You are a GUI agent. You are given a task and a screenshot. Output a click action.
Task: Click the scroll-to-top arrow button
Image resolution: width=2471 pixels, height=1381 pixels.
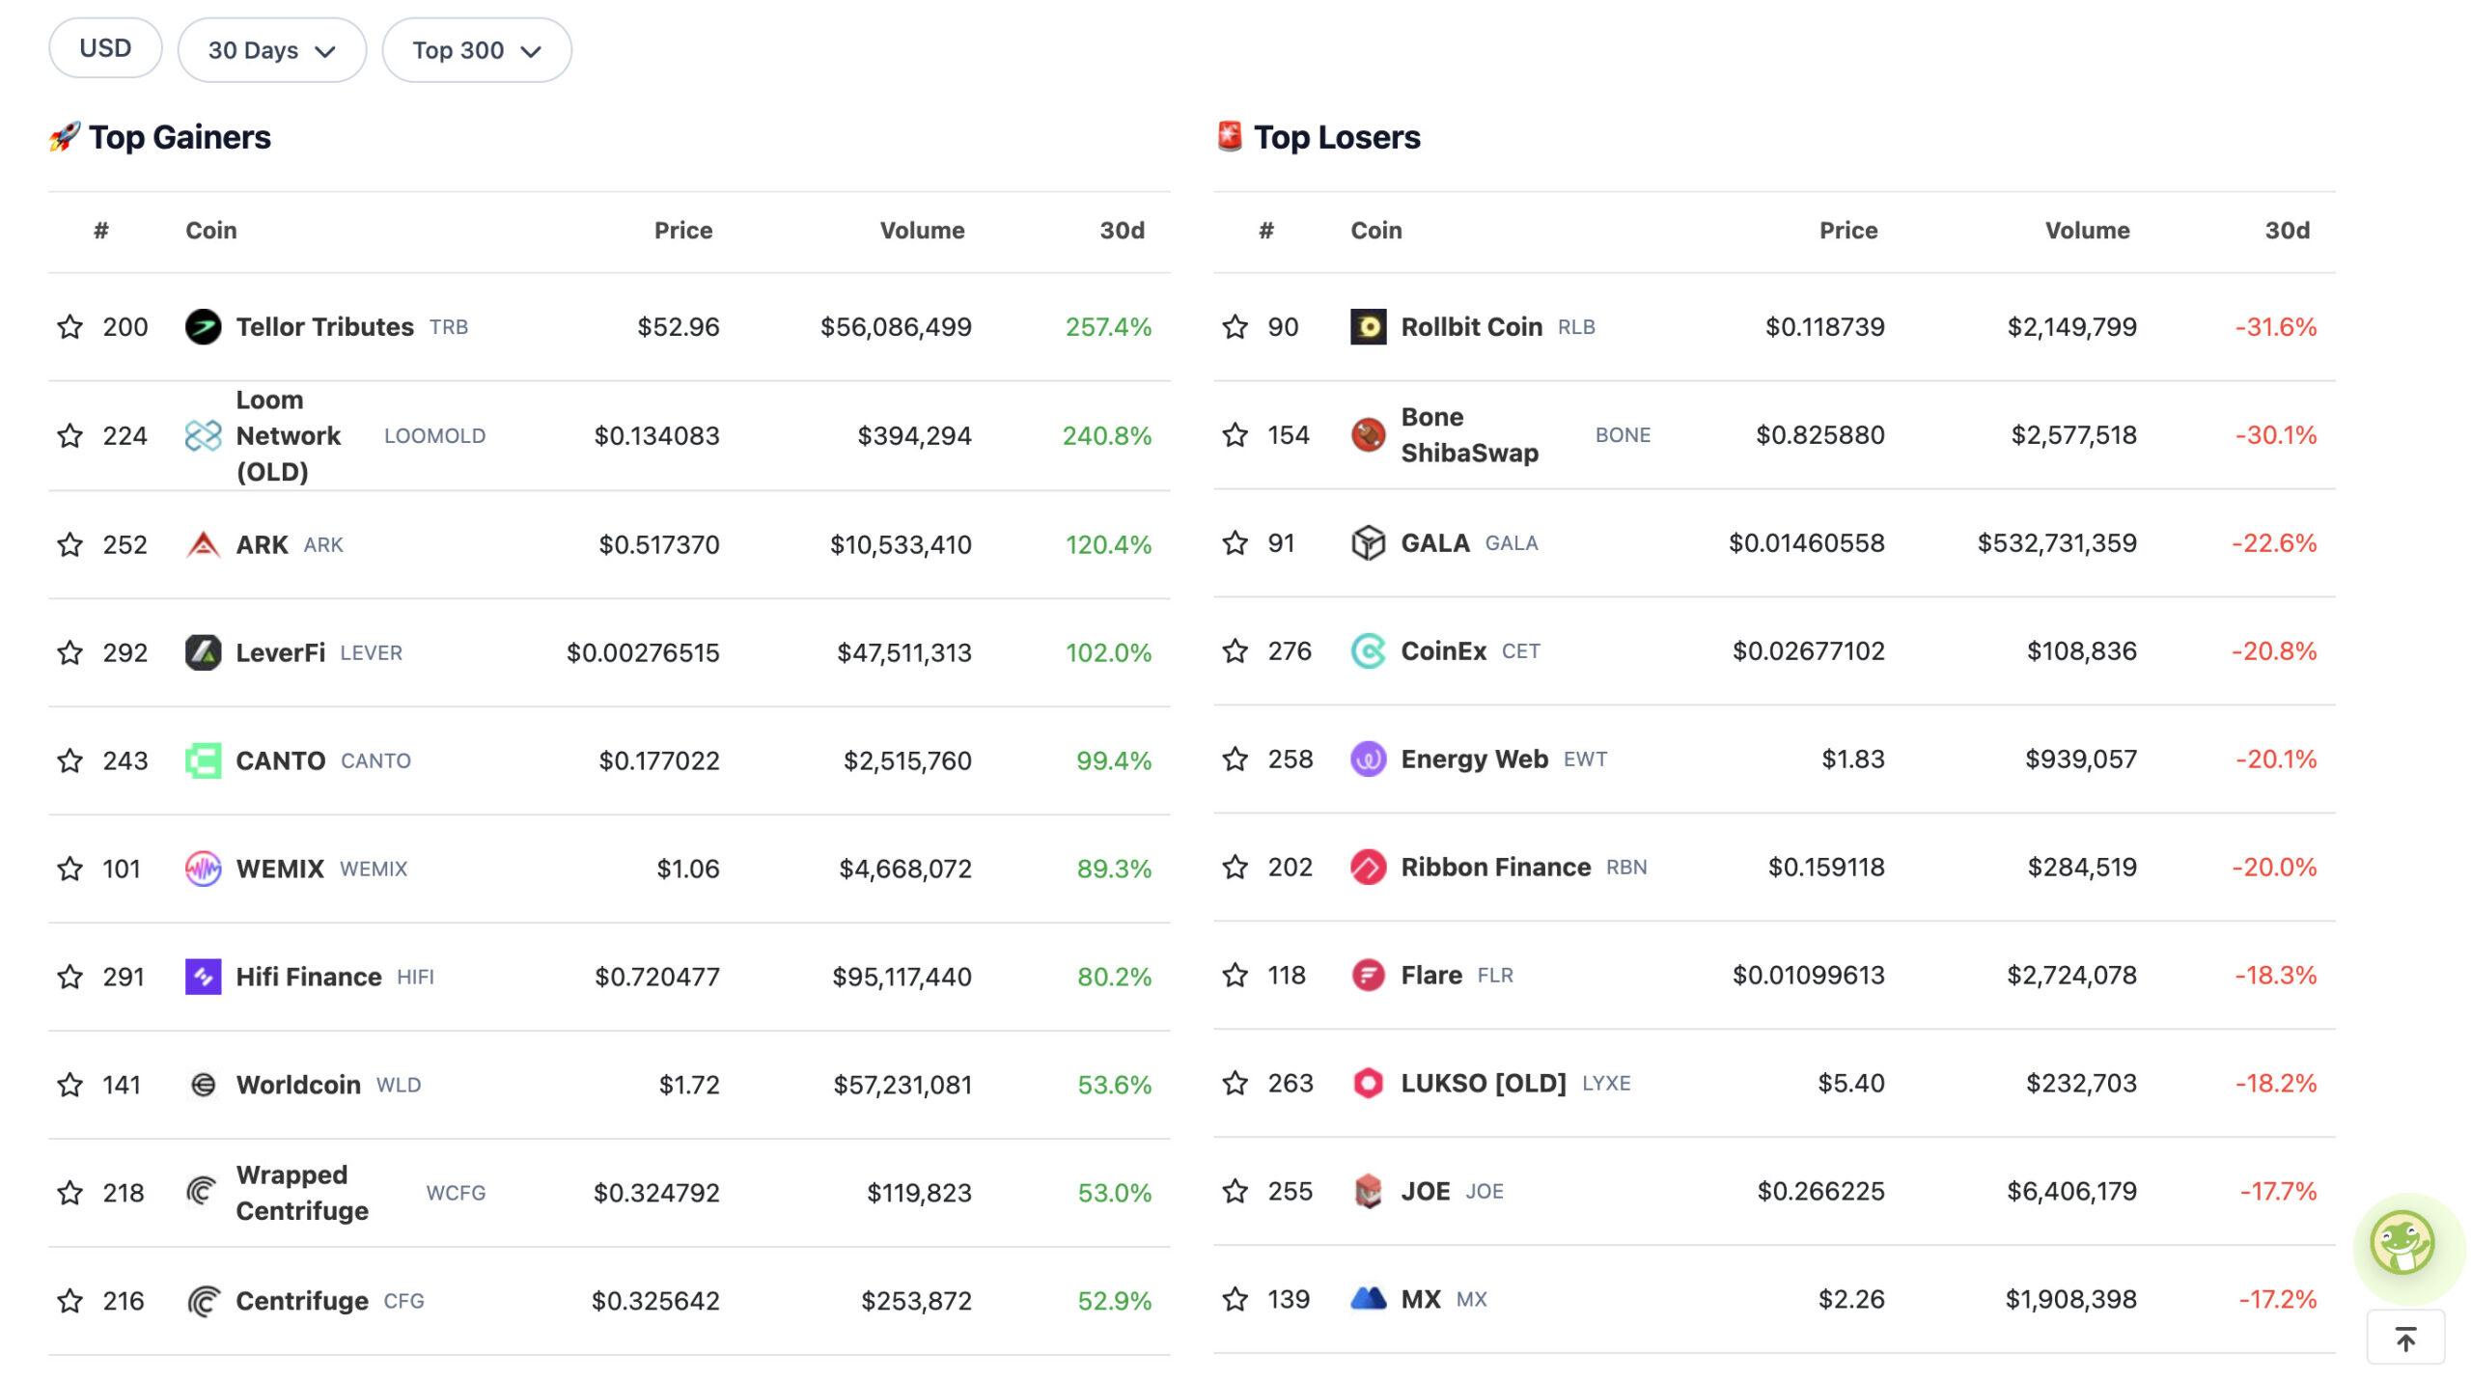pos(2405,1339)
